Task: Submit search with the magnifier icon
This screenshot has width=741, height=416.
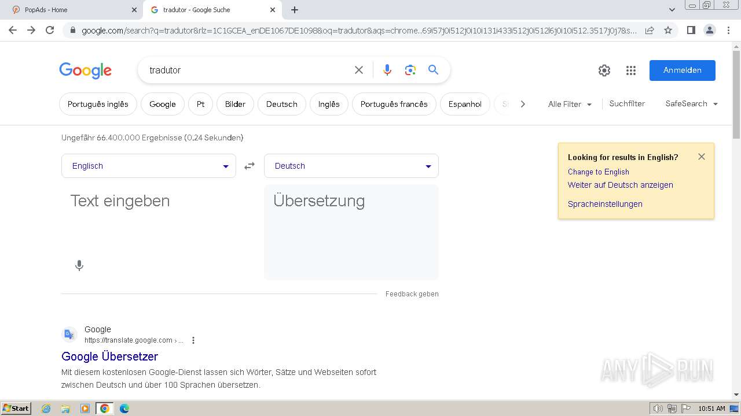Action: 433,70
